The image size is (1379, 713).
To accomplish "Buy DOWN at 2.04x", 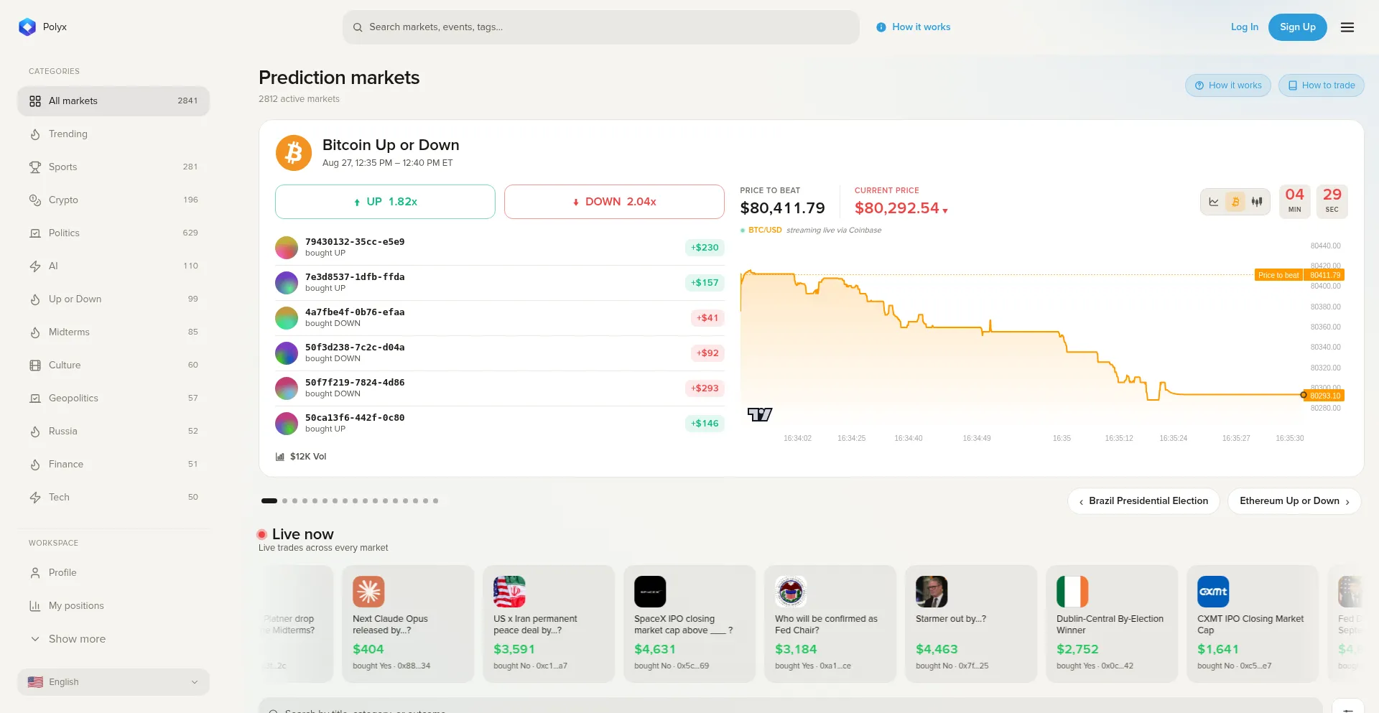I will point(614,202).
